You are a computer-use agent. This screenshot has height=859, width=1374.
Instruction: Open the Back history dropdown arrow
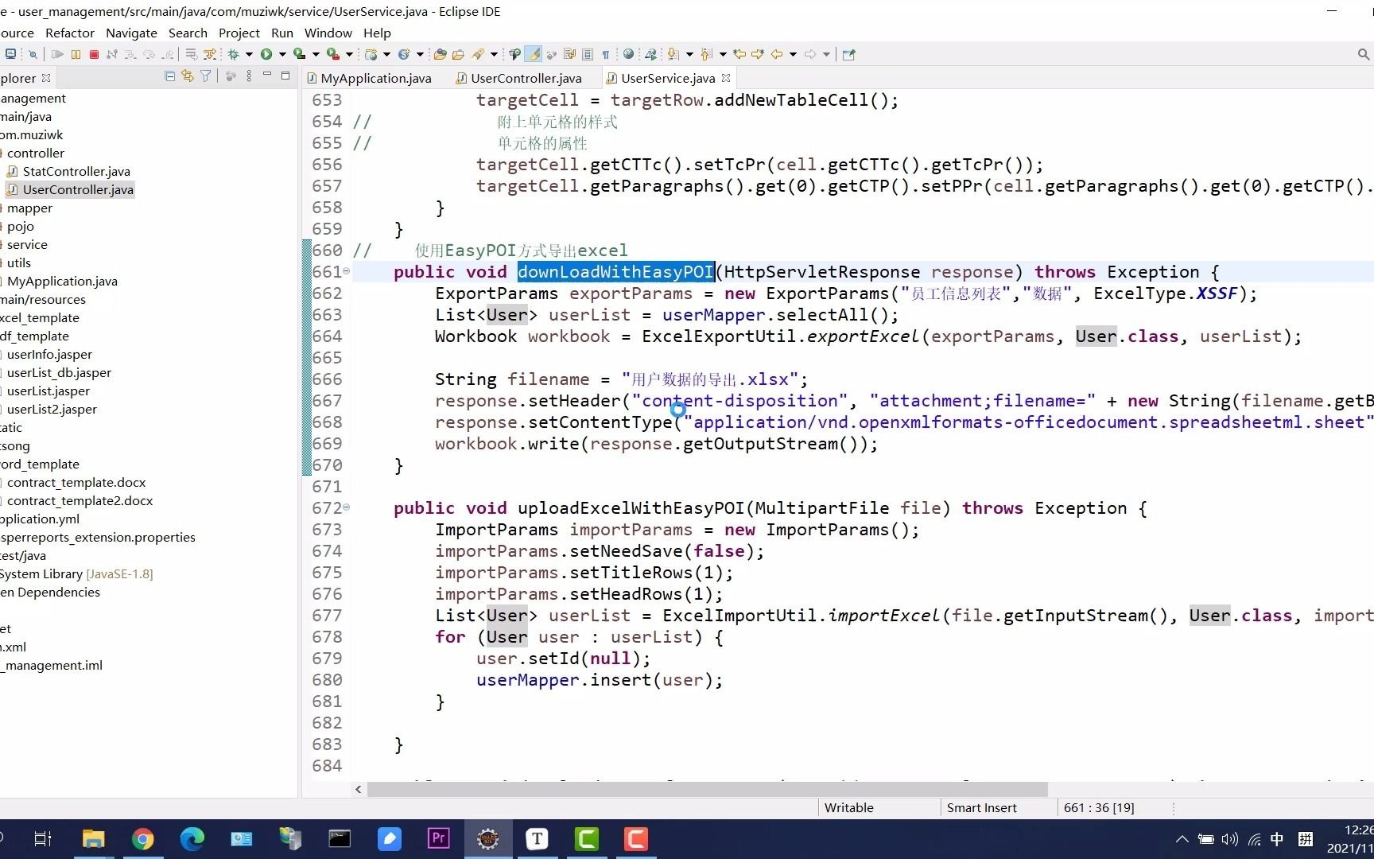[793, 54]
